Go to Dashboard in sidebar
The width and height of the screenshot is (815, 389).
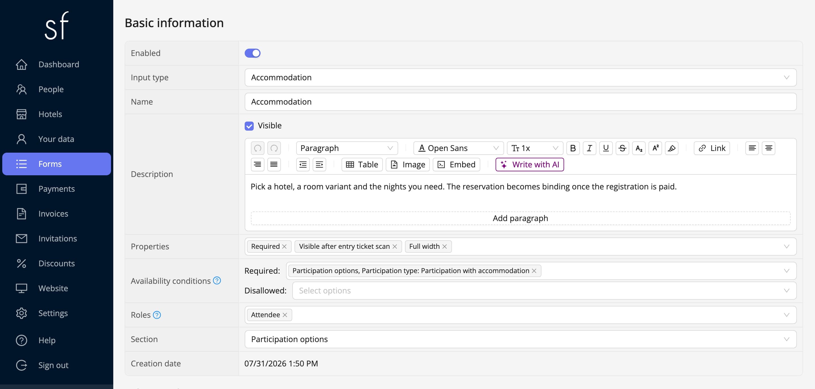tap(57, 64)
